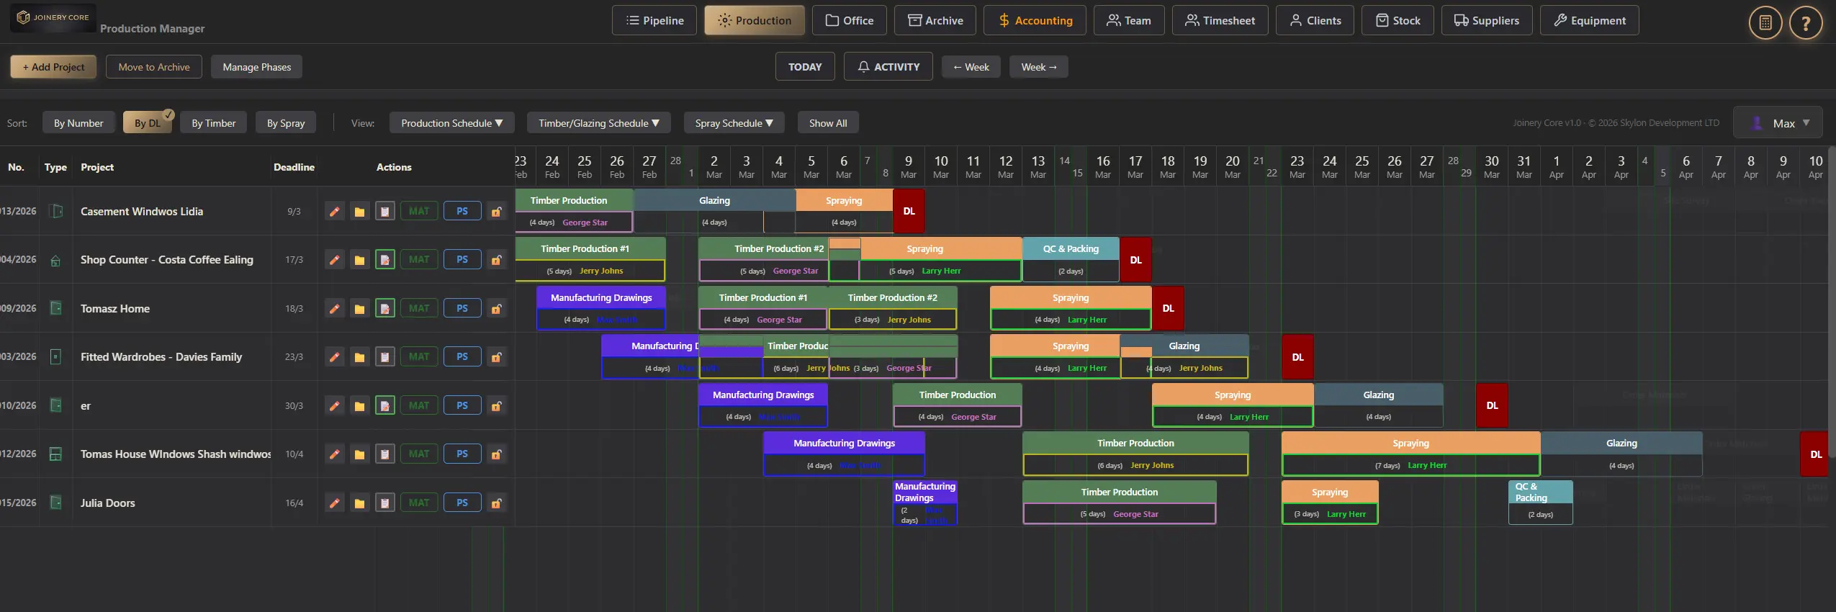Jump to TODAY on the schedule
The width and height of the screenshot is (1836, 612).
805,67
